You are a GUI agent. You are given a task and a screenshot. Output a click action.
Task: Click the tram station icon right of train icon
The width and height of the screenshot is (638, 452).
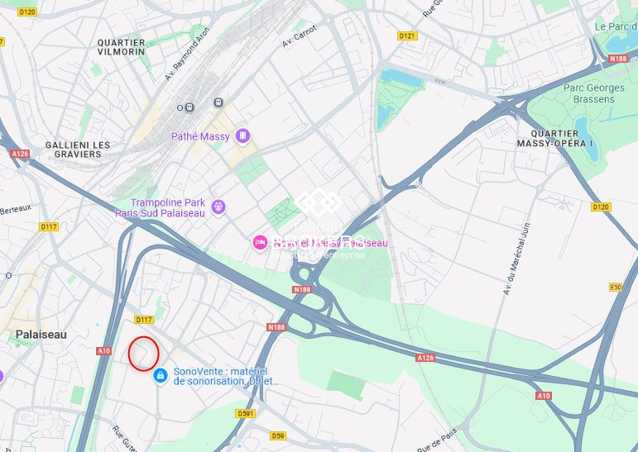219,102
